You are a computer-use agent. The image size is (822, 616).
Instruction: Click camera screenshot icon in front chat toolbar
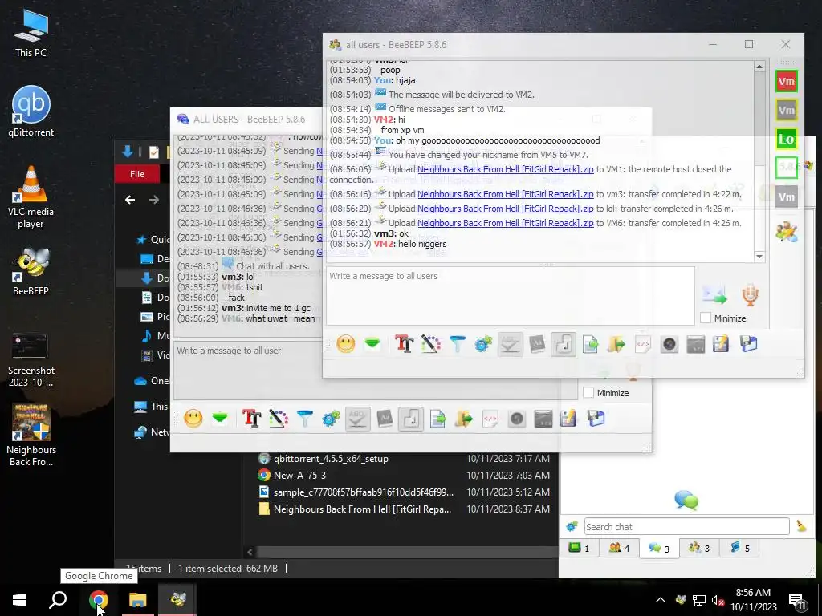[x=669, y=344]
